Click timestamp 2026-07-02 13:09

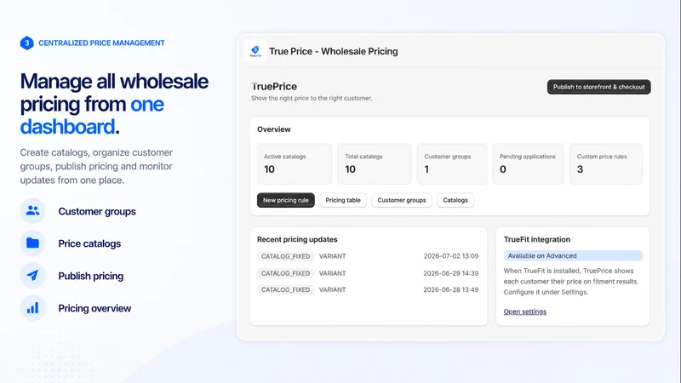(x=451, y=256)
